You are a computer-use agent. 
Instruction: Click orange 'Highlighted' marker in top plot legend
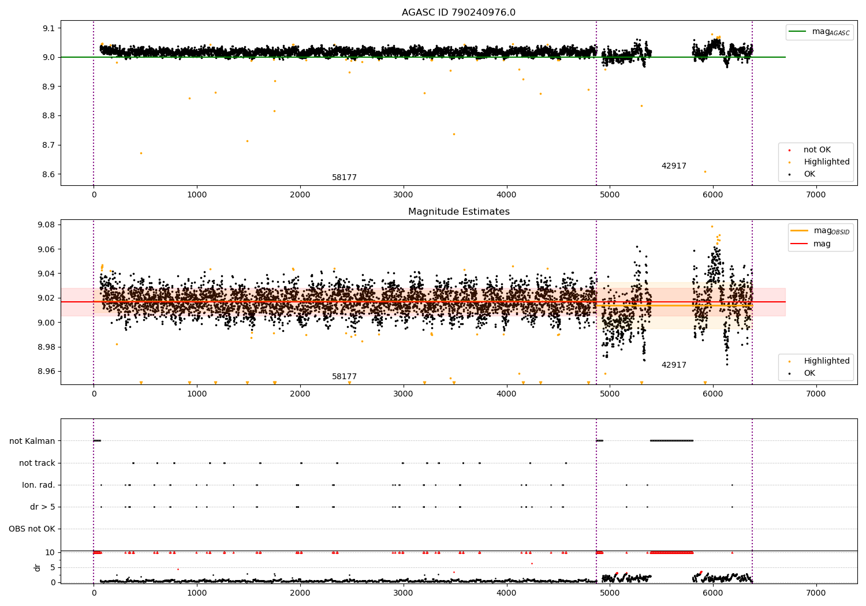coord(789,162)
